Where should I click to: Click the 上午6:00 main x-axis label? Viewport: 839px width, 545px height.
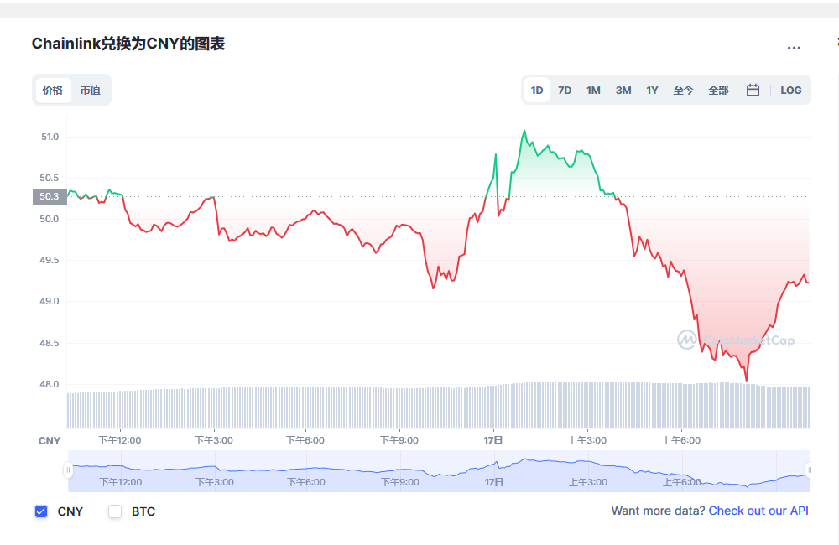click(x=681, y=440)
